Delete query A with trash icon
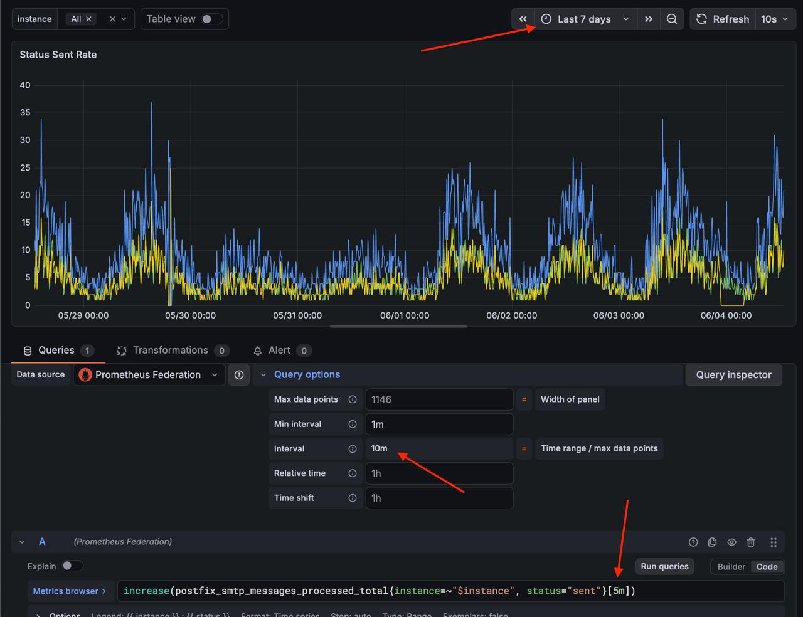 (x=751, y=542)
